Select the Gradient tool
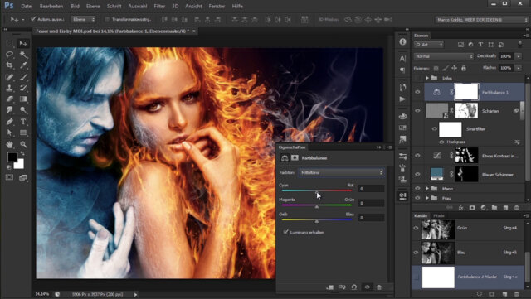The height and width of the screenshot is (299, 531). tap(23, 99)
